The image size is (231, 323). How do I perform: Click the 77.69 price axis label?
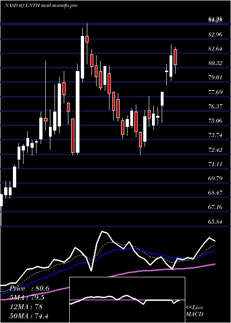click(215, 92)
